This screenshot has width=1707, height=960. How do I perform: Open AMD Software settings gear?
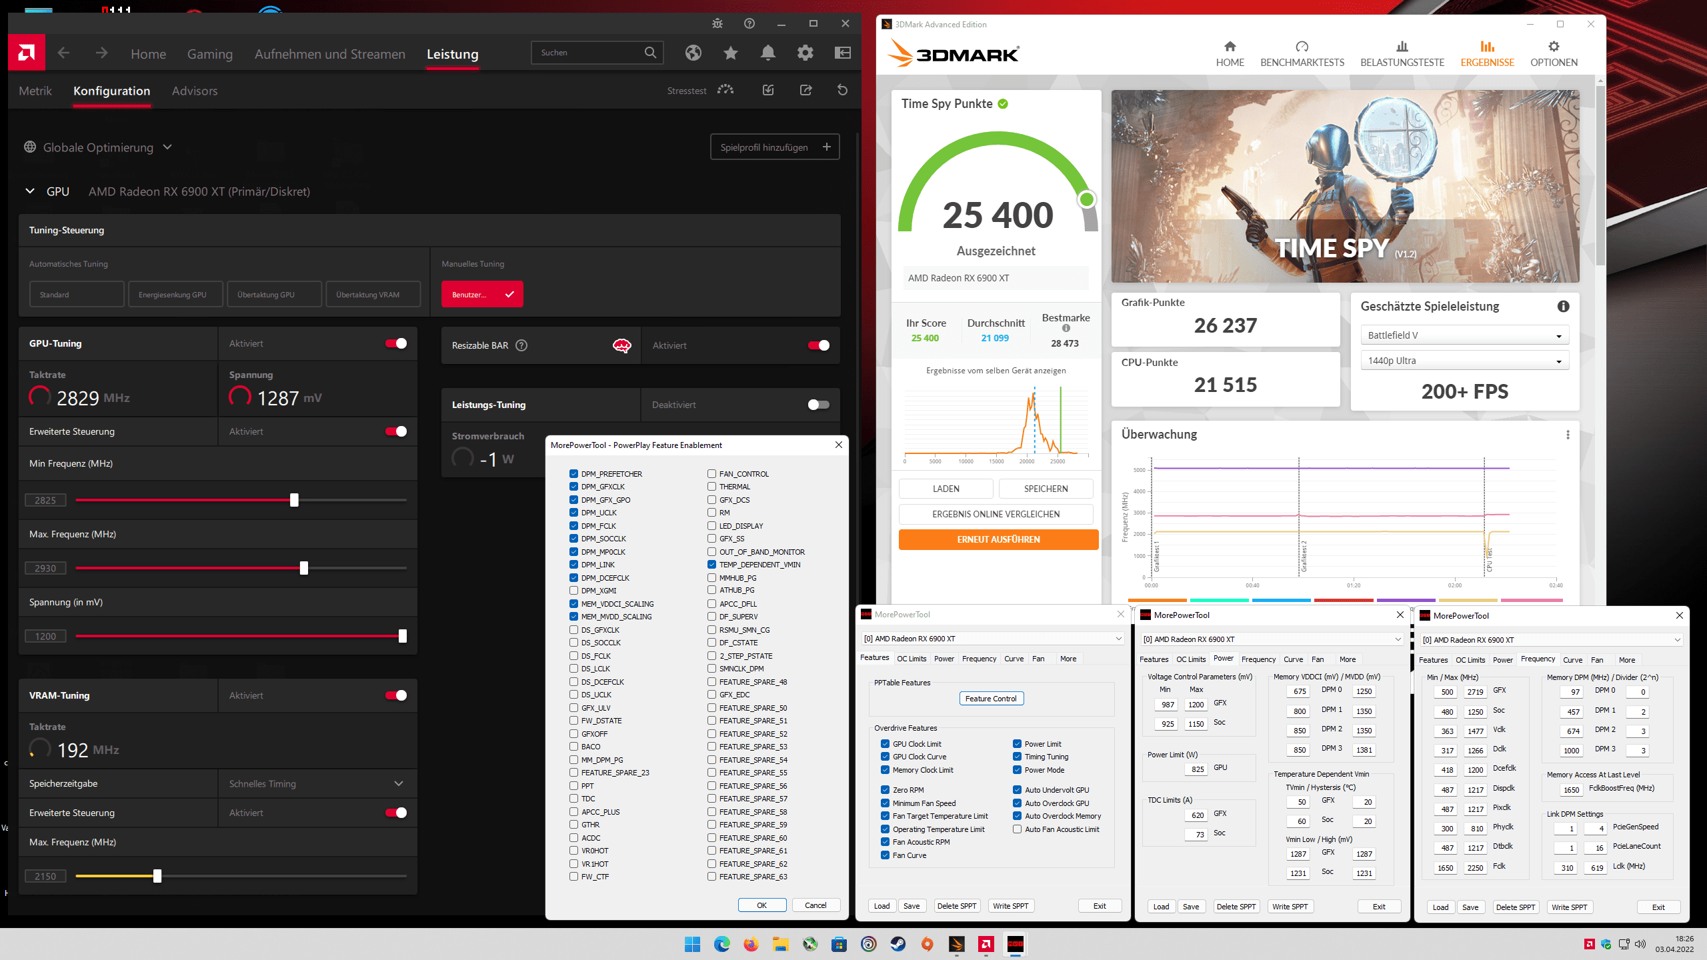click(805, 53)
